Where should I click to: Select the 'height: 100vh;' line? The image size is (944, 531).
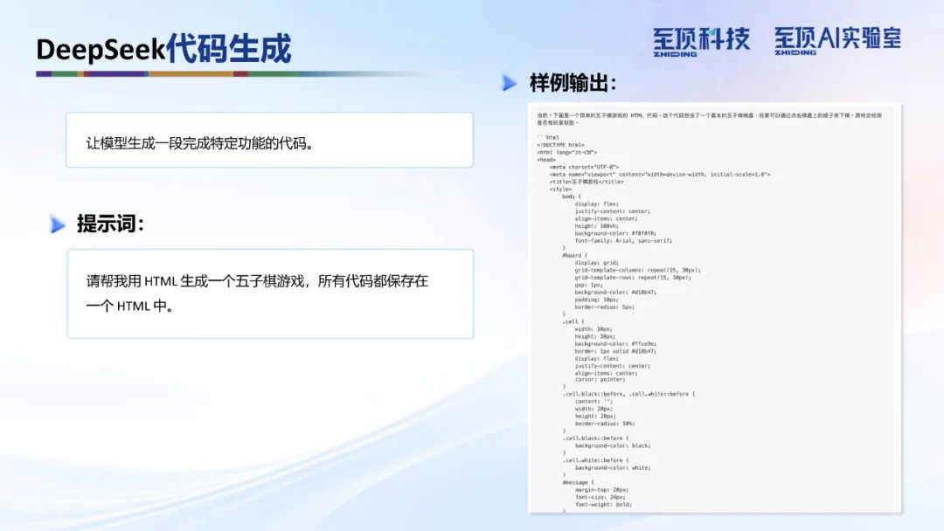click(x=597, y=226)
